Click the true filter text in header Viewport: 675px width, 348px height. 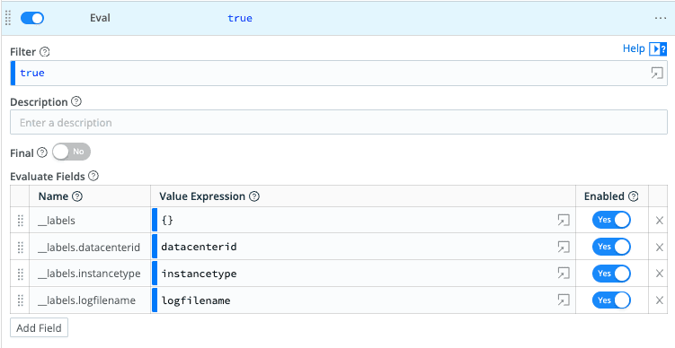pos(240,18)
